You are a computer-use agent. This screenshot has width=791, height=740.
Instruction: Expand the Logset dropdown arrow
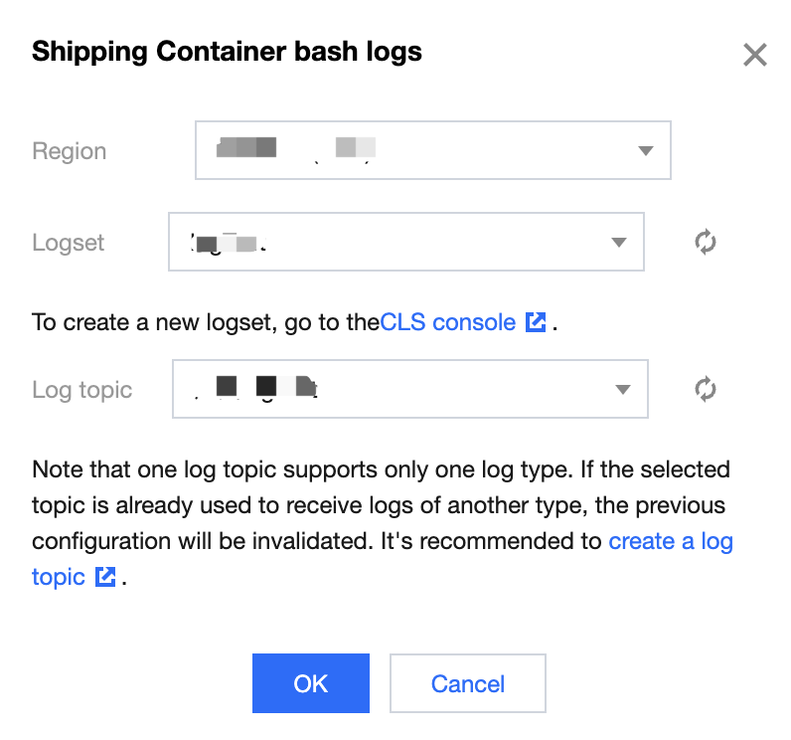[x=618, y=242]
